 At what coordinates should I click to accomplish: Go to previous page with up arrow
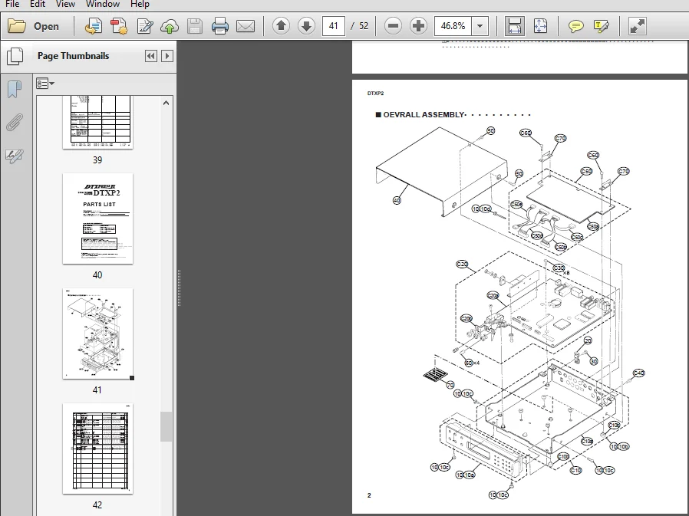281,26
